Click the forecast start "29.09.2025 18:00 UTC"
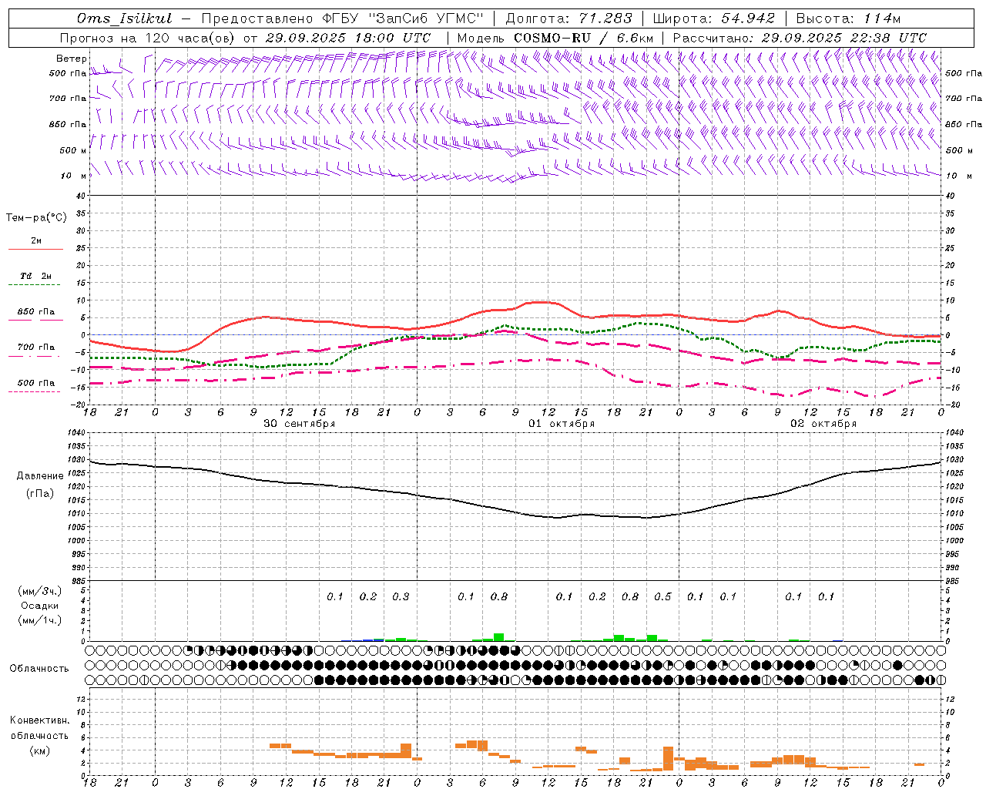 [x=348, y=38]
